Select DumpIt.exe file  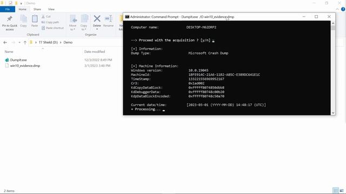tap(18, 60)
